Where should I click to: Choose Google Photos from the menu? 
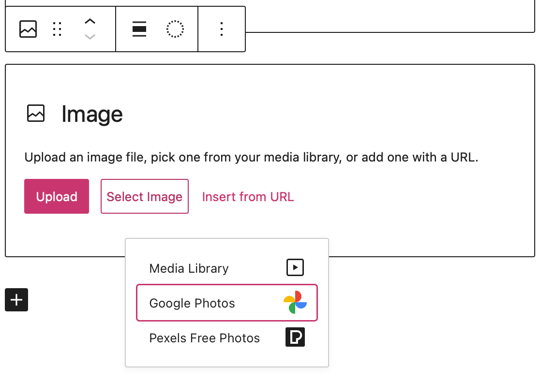click(226, 303)
